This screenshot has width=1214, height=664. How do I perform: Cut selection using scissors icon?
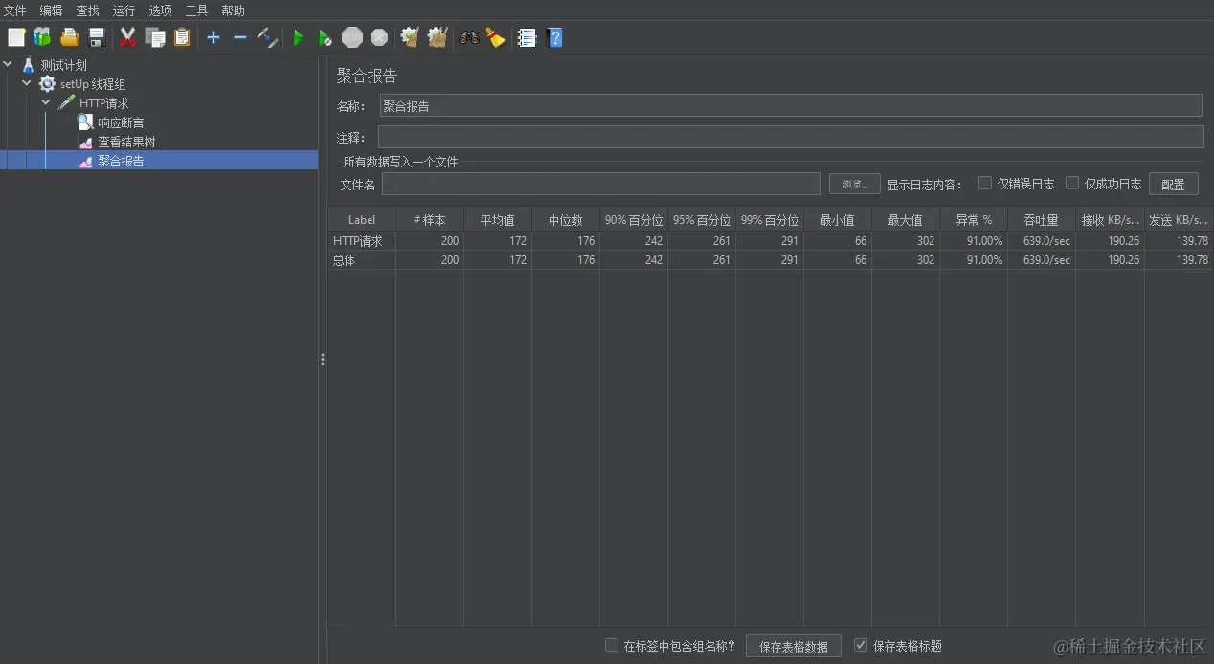127,37
